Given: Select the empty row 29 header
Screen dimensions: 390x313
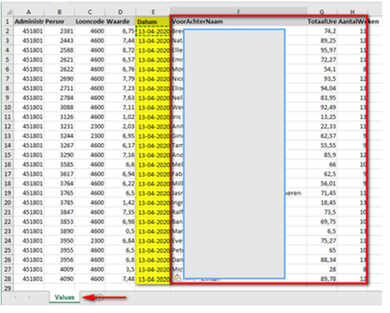Looking at the screenshot, I should coord(8,288).
